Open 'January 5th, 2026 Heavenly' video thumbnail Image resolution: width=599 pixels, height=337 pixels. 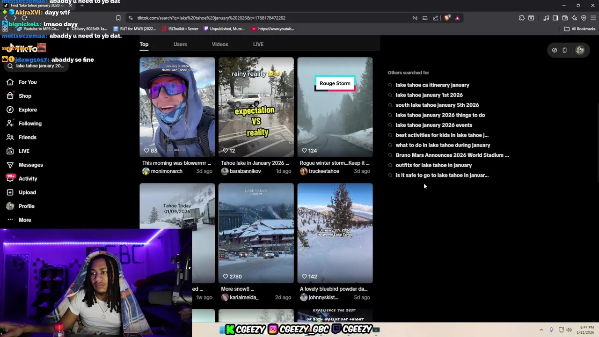pyautogui.click(x=335, y=233)
